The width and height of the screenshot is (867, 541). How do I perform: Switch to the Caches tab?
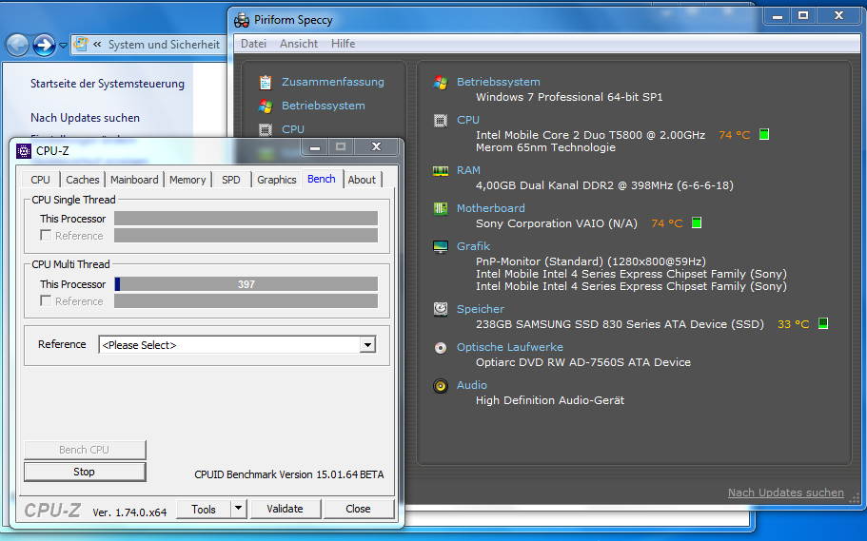tap(83, 180)
